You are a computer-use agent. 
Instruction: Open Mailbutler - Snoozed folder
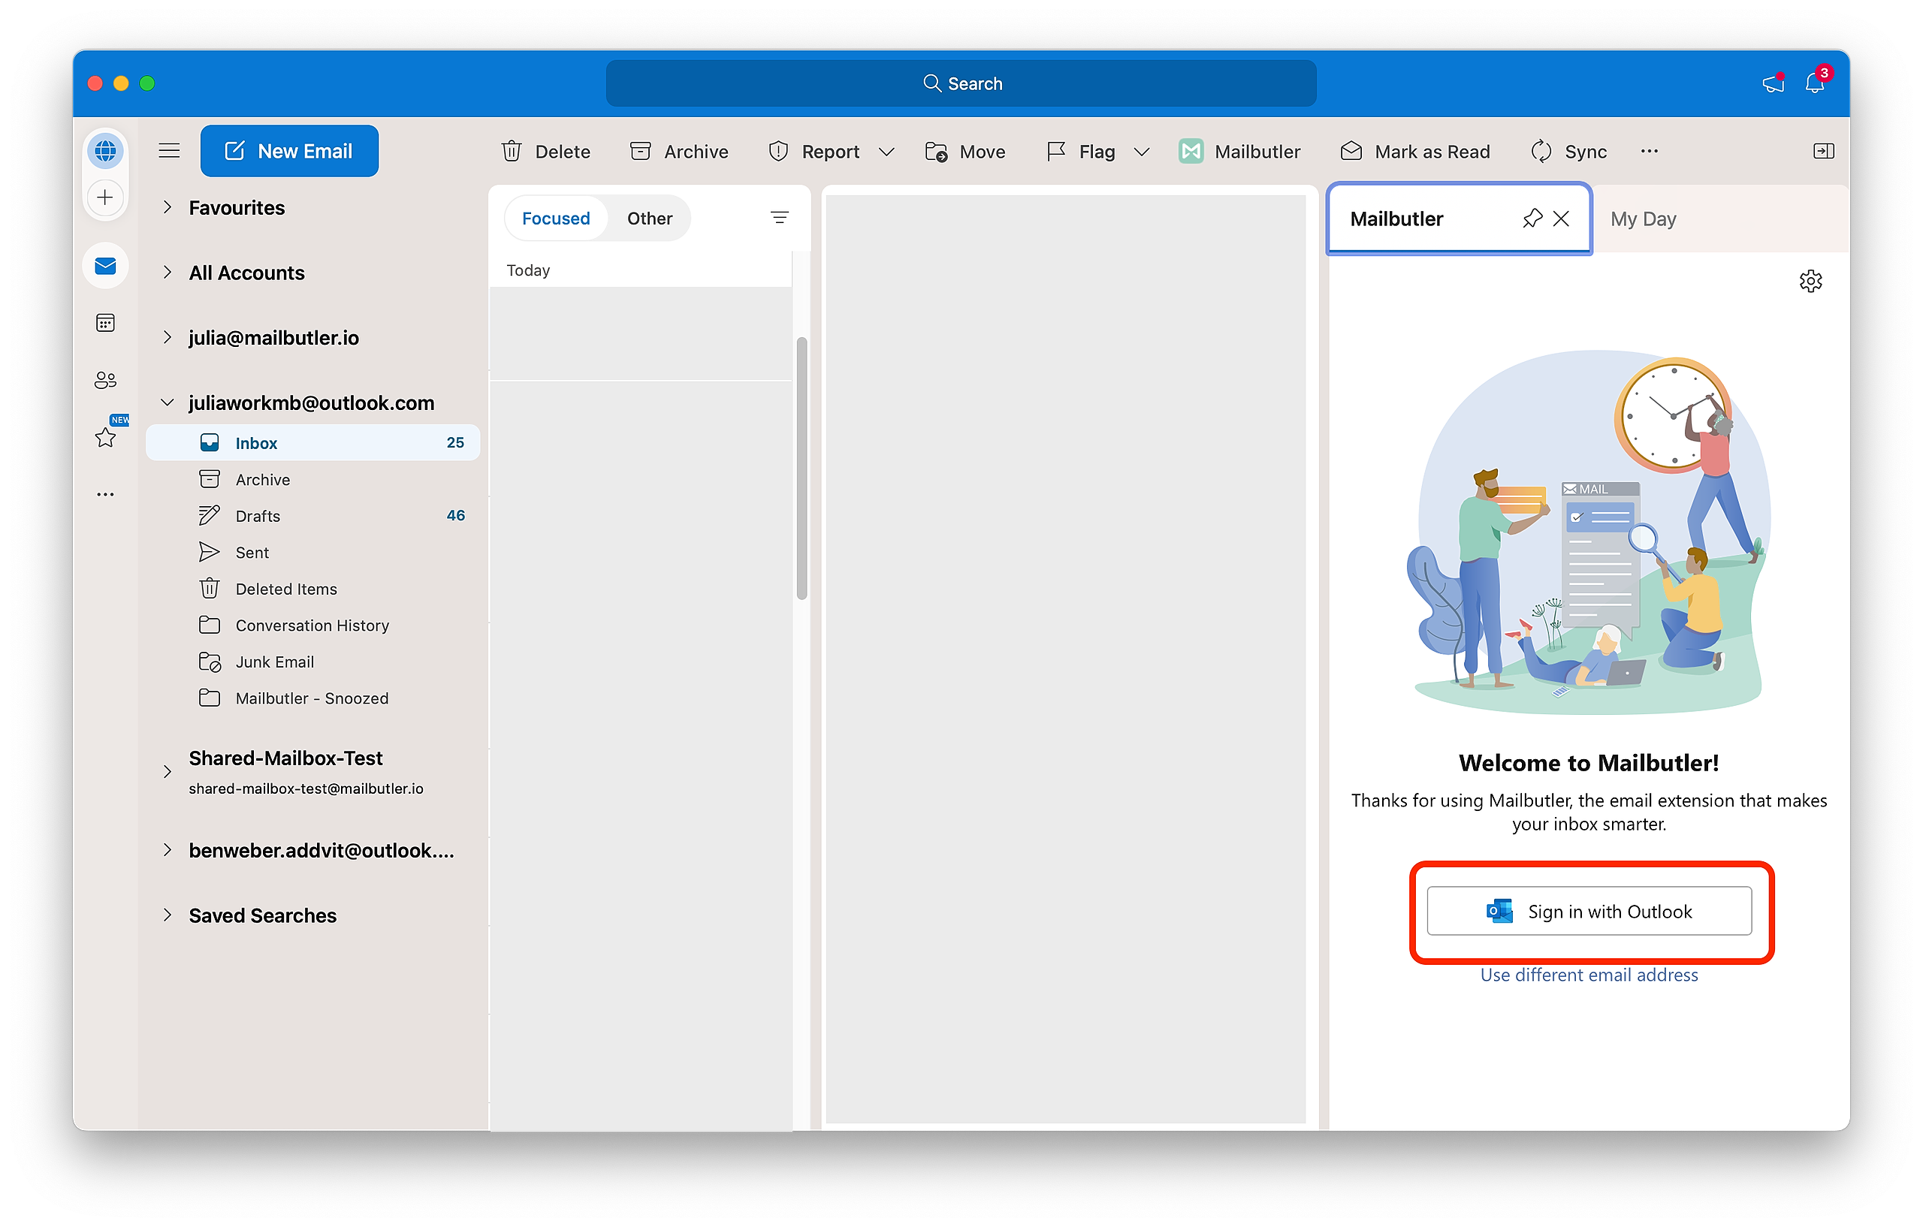pyautogui.click(x=313, y=698)
